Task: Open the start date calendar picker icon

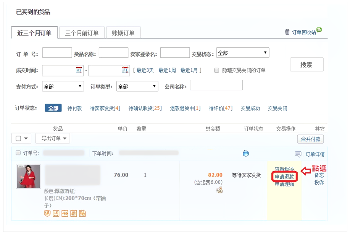Action: [x=79, y=70]
